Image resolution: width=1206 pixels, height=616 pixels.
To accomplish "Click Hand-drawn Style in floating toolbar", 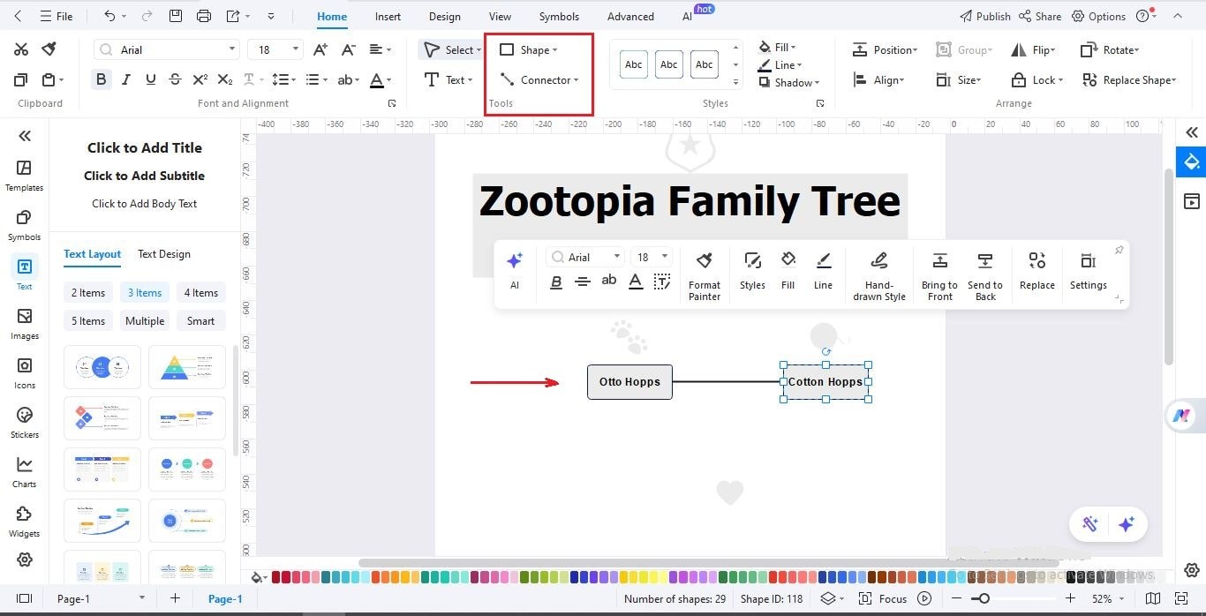I will click(879, 274).
